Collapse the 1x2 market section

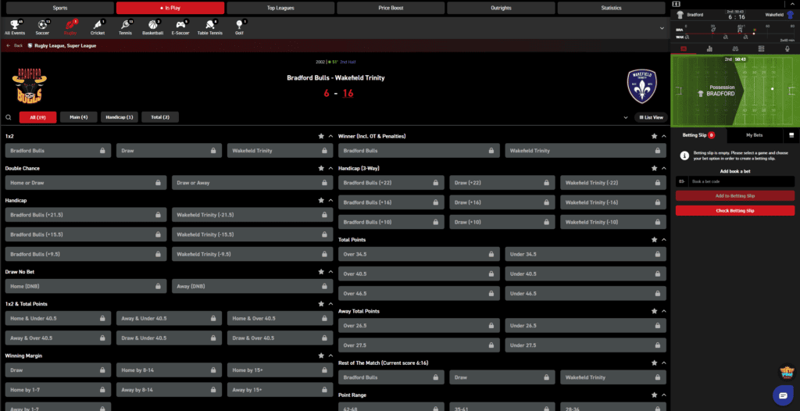point(330,136)
